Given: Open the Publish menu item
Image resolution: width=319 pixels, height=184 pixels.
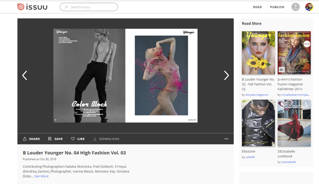Looking at the screenshot, I should coord(277,7).
